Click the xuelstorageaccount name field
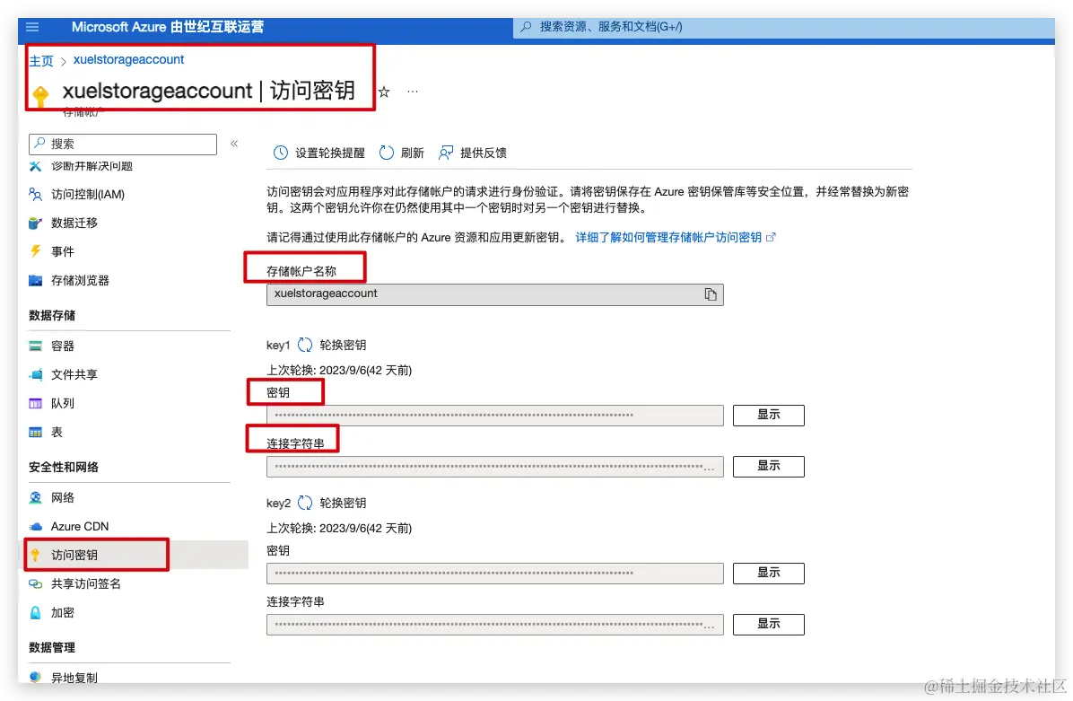The width and height of the screenshot is (1073, 701). (x=494, y=294)
